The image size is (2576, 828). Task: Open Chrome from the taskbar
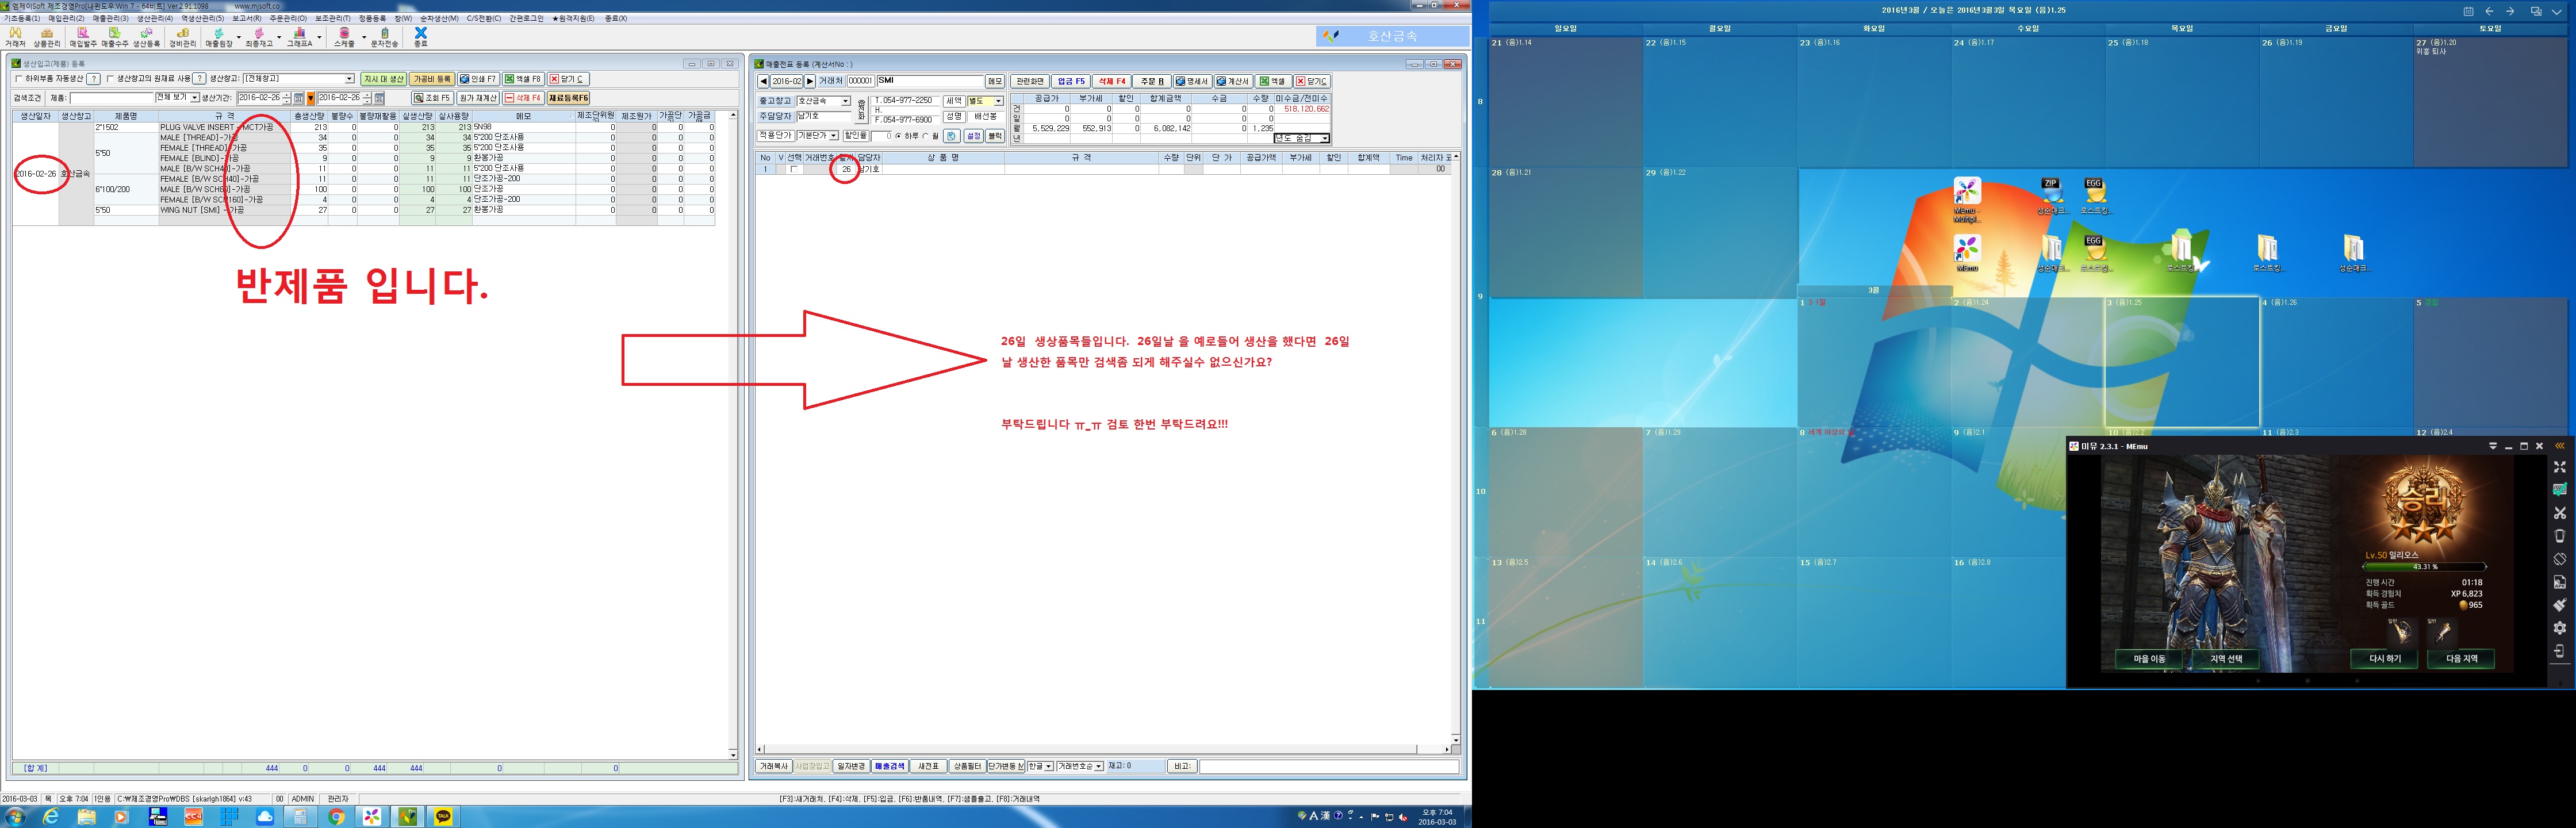(x=336, y=816)
